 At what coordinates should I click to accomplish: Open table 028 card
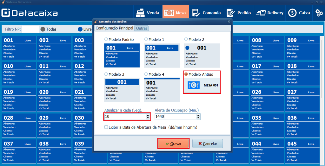[x=19, y=126]
